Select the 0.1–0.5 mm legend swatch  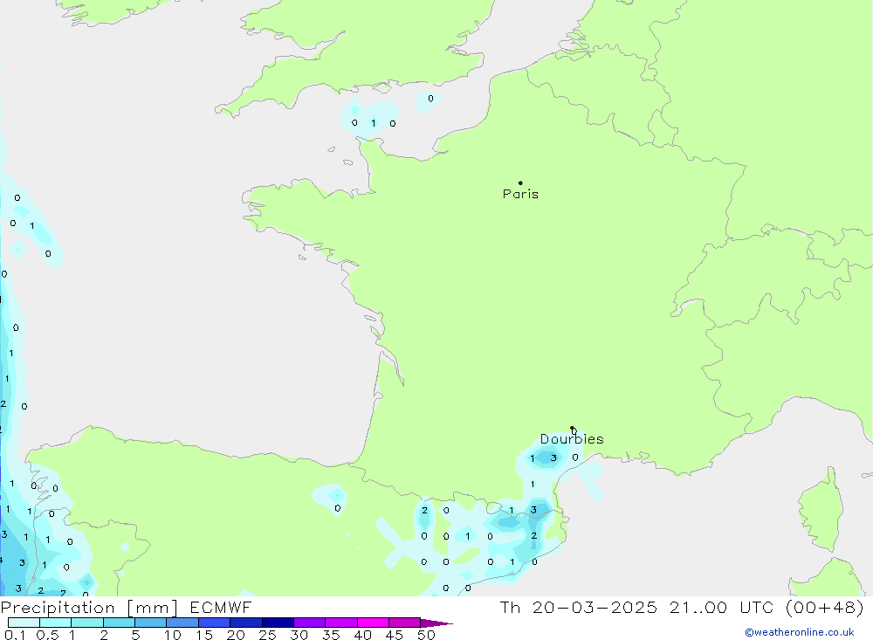tap(24, 623)
